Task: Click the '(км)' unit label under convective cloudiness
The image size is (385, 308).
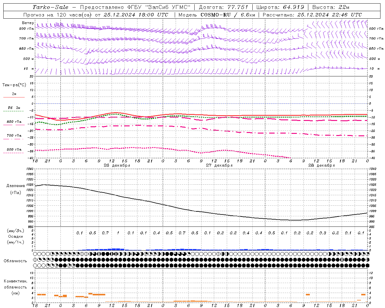Action: click(x=16, y=293)
